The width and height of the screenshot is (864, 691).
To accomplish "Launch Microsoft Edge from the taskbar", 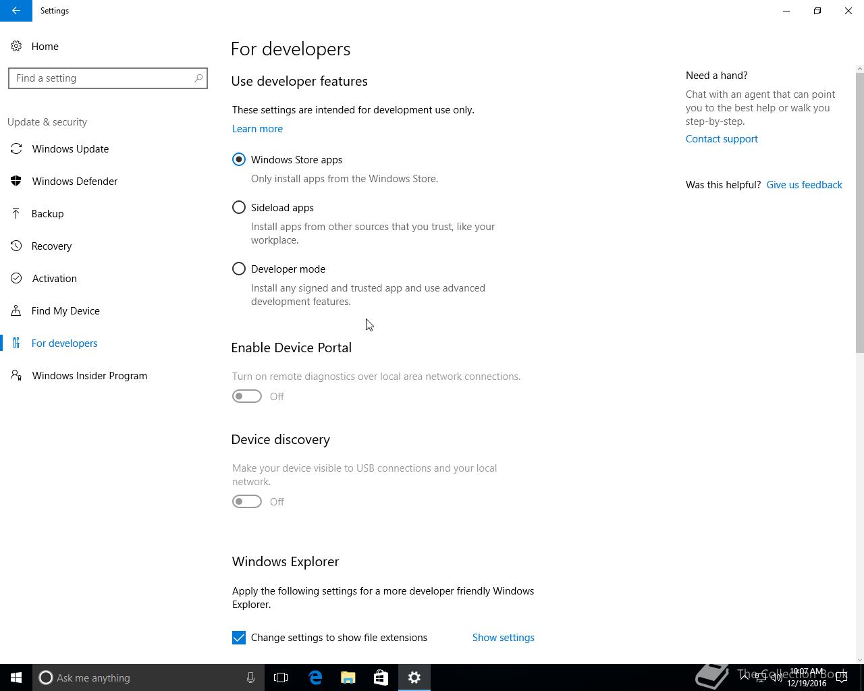I will pos(315,678).
